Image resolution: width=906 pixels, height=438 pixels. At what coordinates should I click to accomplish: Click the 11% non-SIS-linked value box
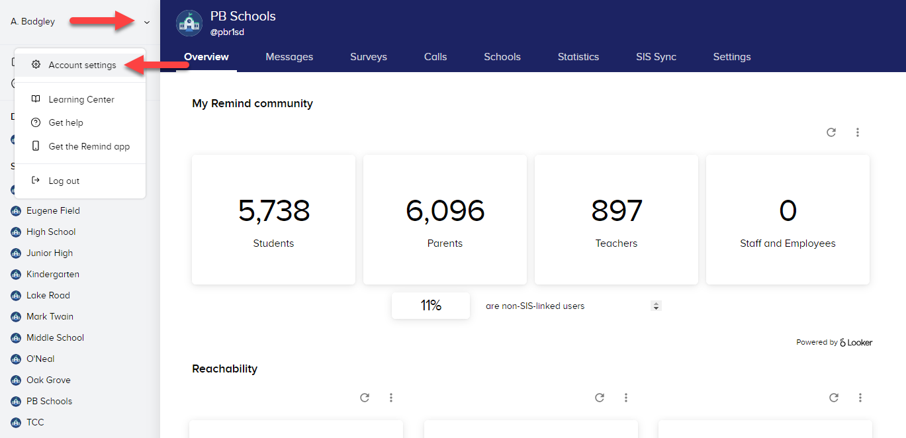[x=431, y=306]
